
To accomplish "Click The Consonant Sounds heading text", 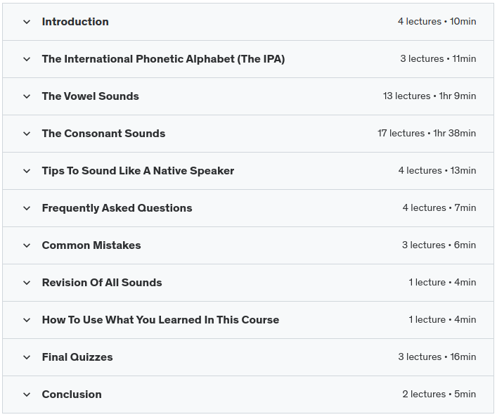I will point(103,134).
